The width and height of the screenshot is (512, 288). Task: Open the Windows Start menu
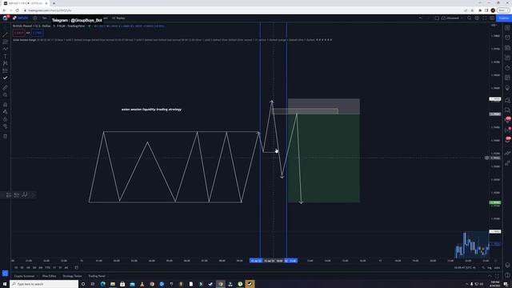point(5,284)
